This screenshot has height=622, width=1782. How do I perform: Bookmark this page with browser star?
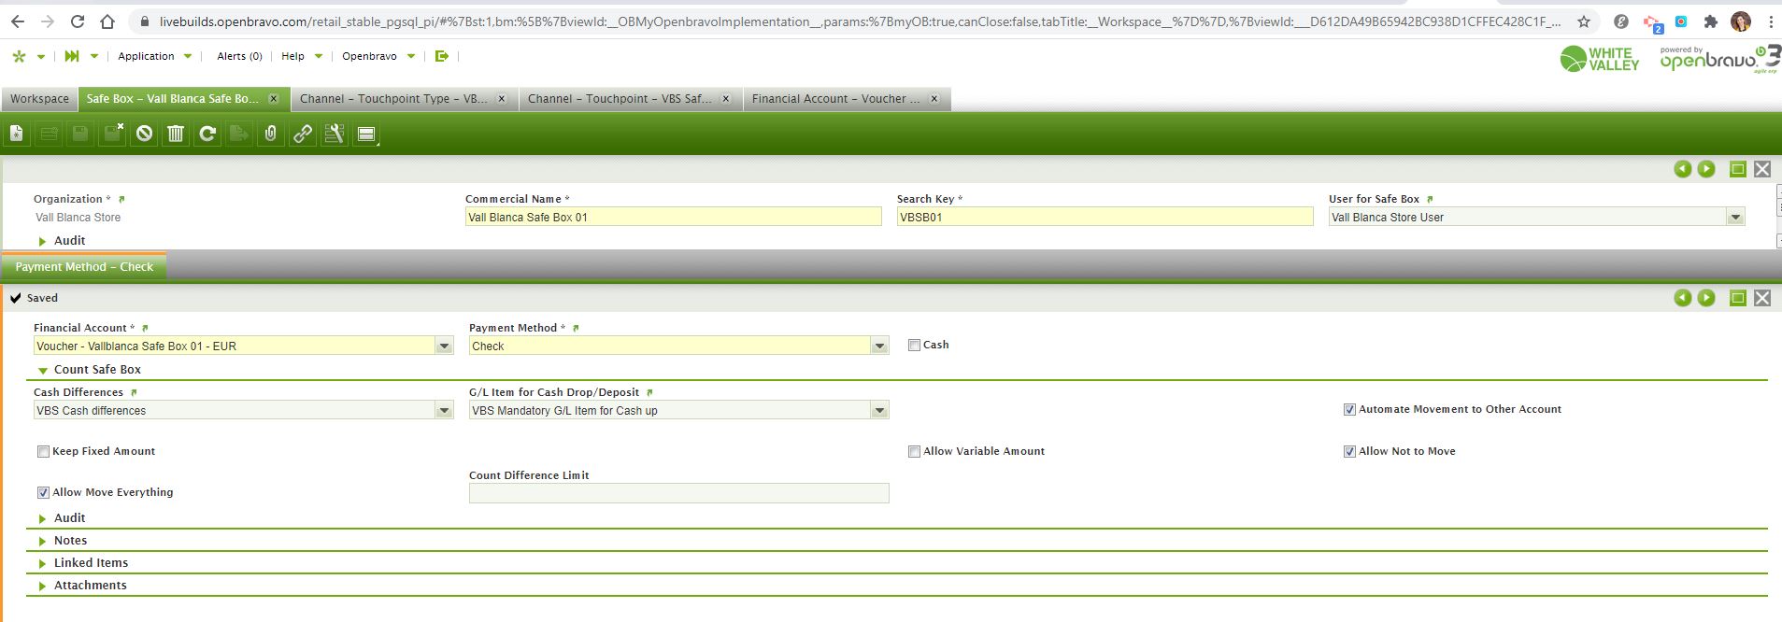pos(1584,21)
